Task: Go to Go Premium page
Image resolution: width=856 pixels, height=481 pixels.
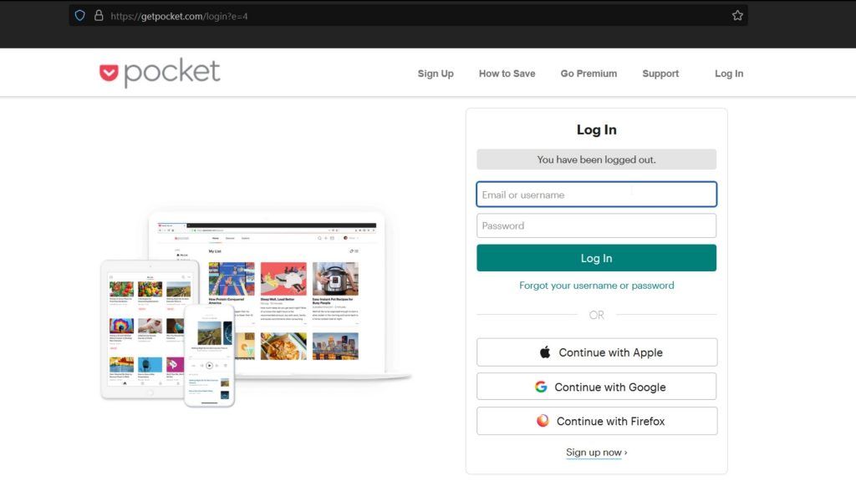Action: pos(588,73)
